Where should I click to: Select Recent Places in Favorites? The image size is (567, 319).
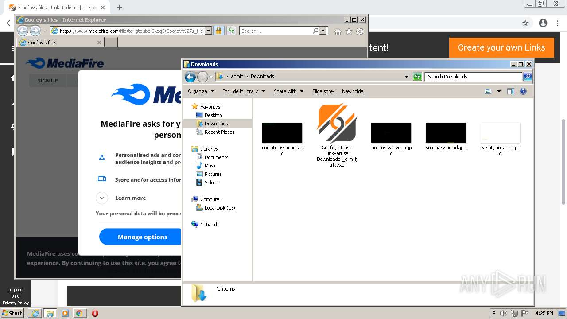tap(219, 132)
